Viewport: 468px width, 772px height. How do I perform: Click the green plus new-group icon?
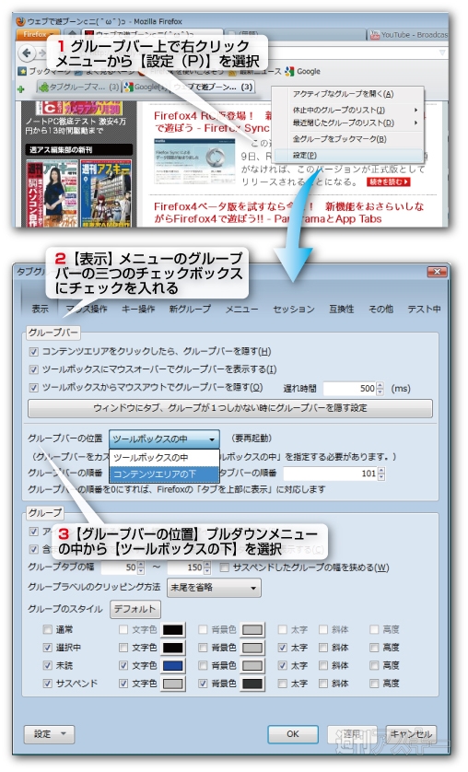point(20,89)
